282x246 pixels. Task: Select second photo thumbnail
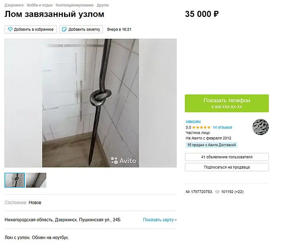point(36,180)
